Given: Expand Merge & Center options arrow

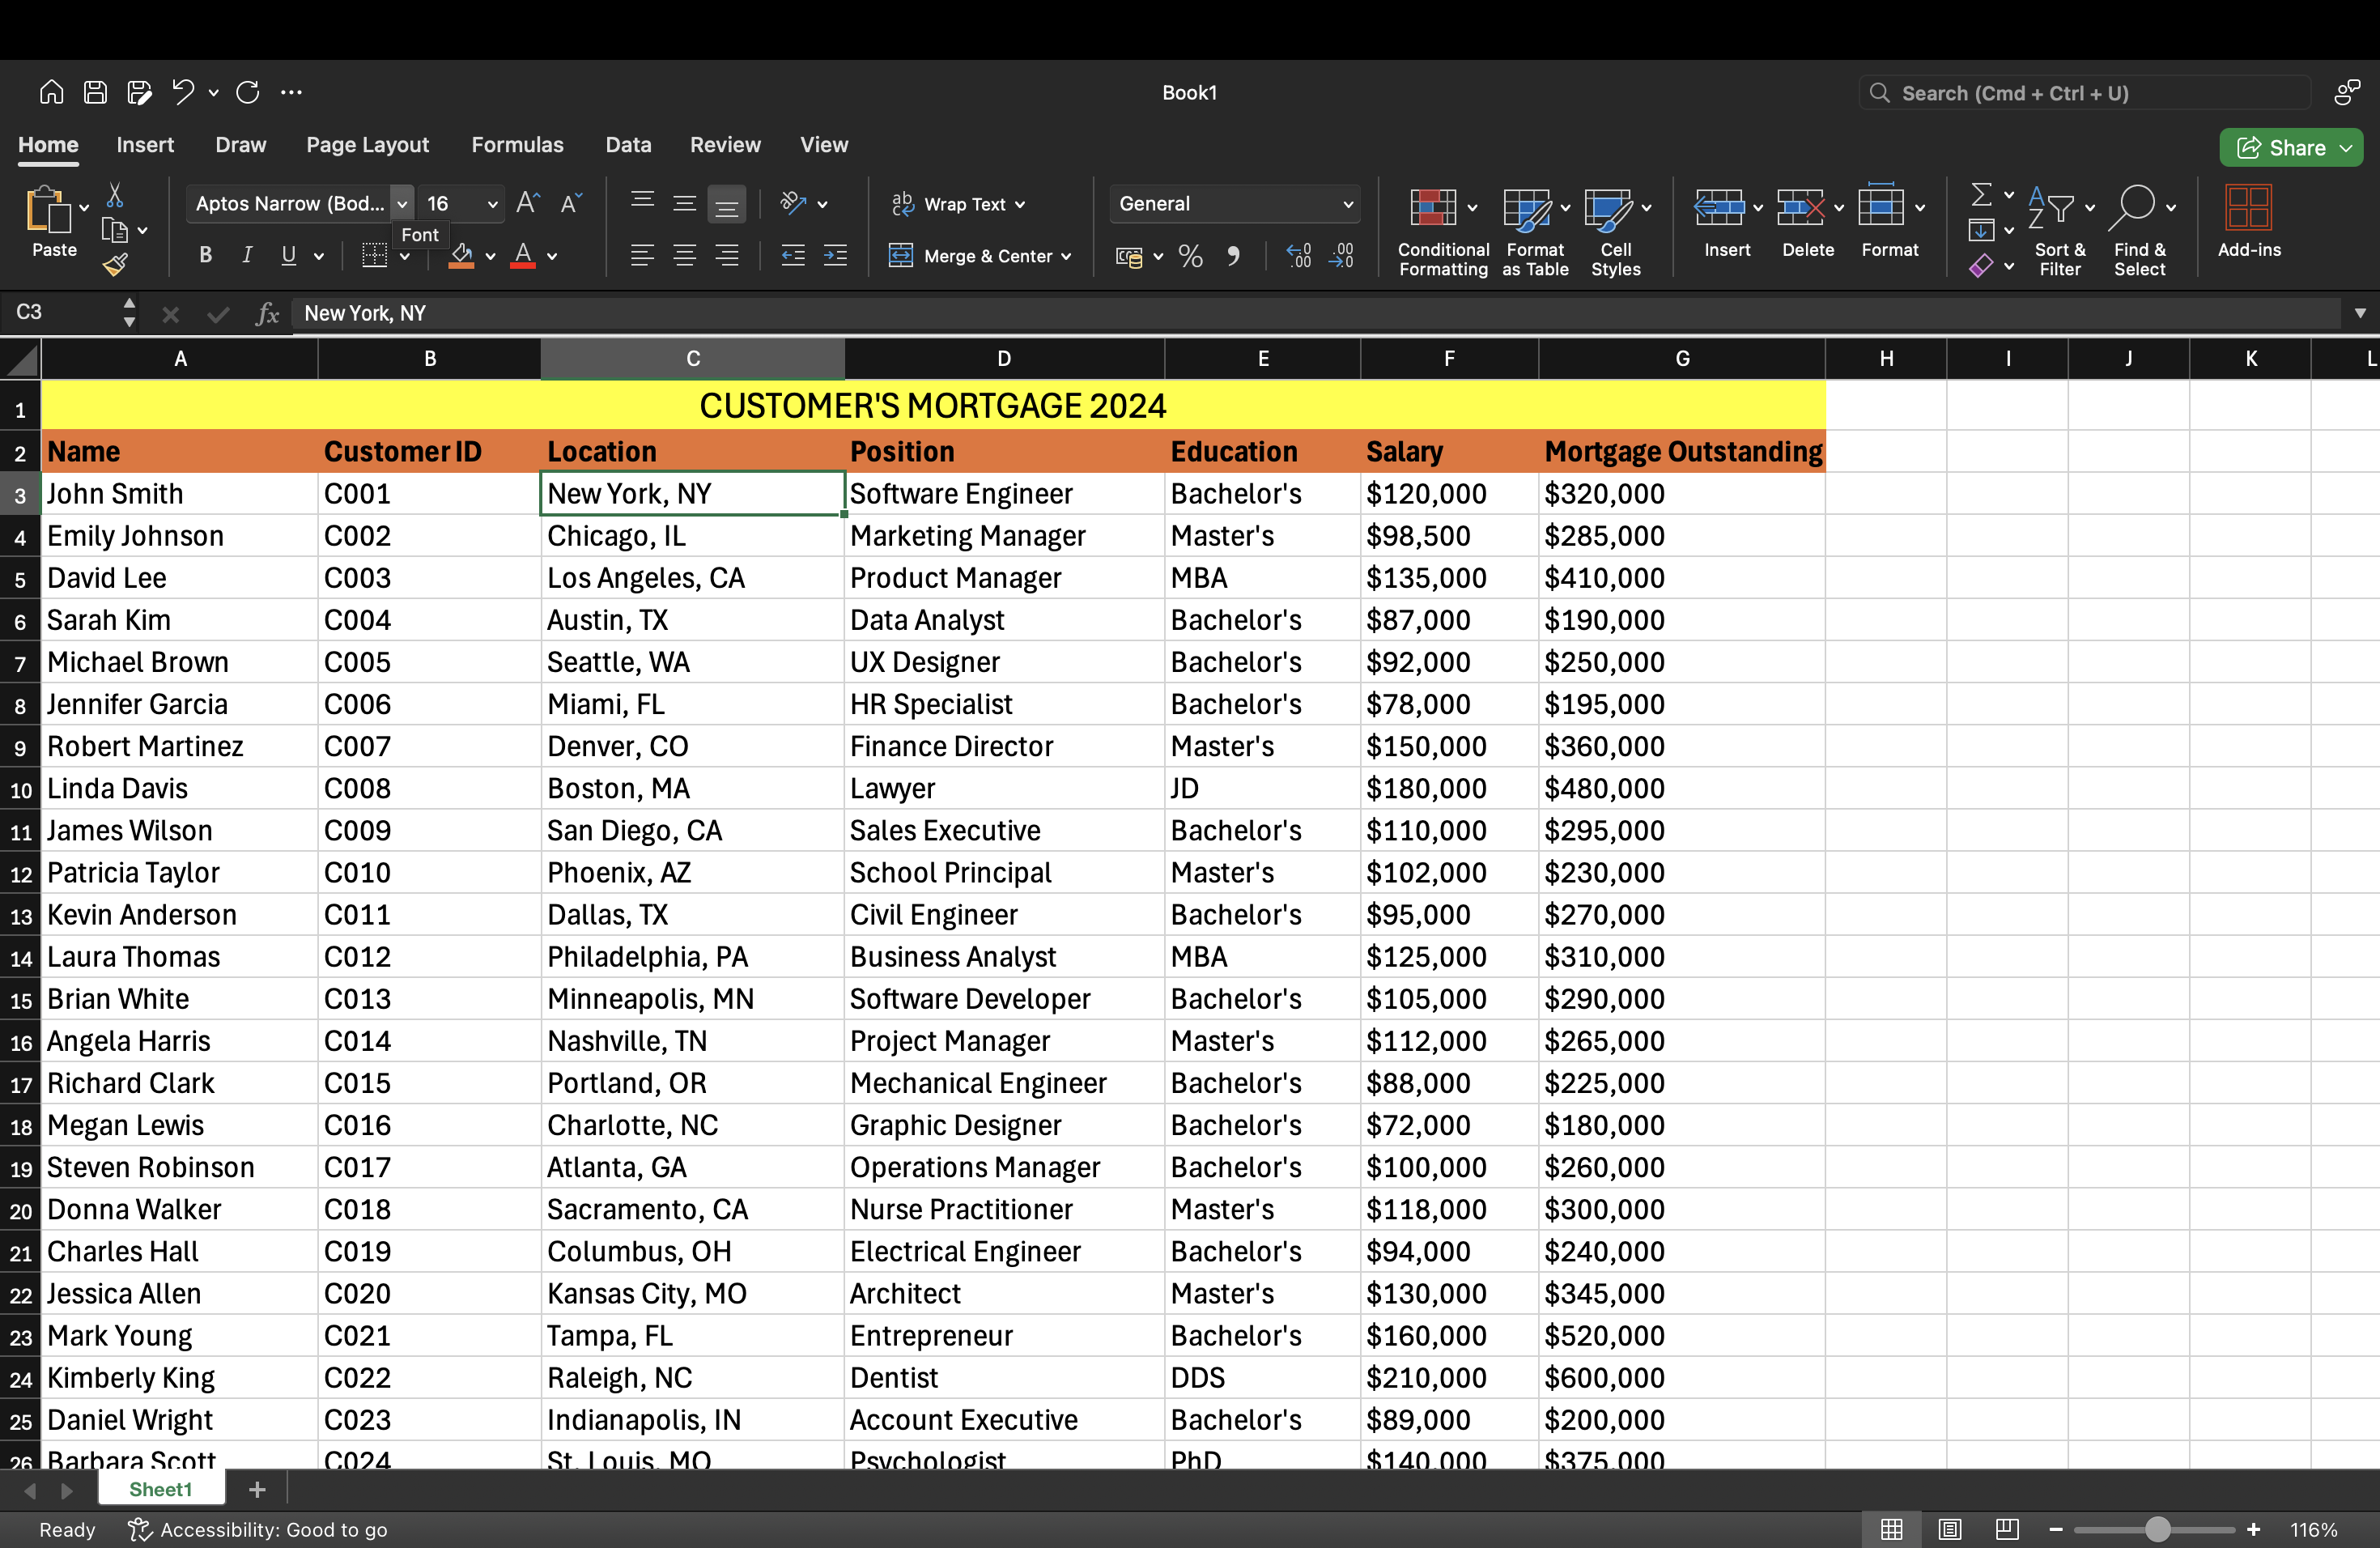Looking at the screenshot, I should point(1067,256).
